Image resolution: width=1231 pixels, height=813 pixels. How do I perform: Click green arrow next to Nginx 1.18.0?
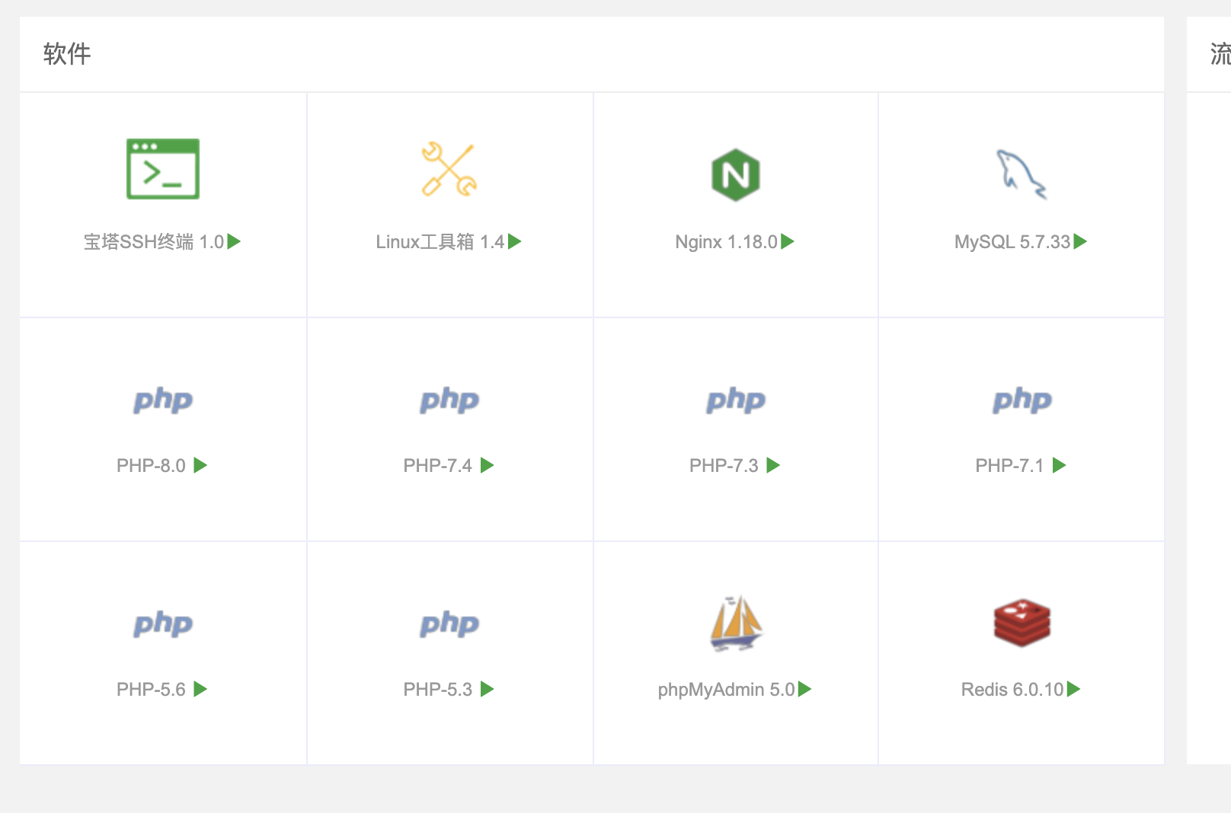coord(788,241)
